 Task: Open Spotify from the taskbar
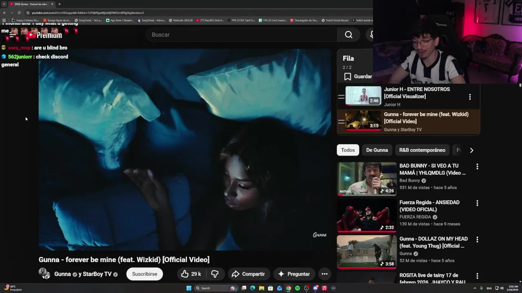(297, 288)
